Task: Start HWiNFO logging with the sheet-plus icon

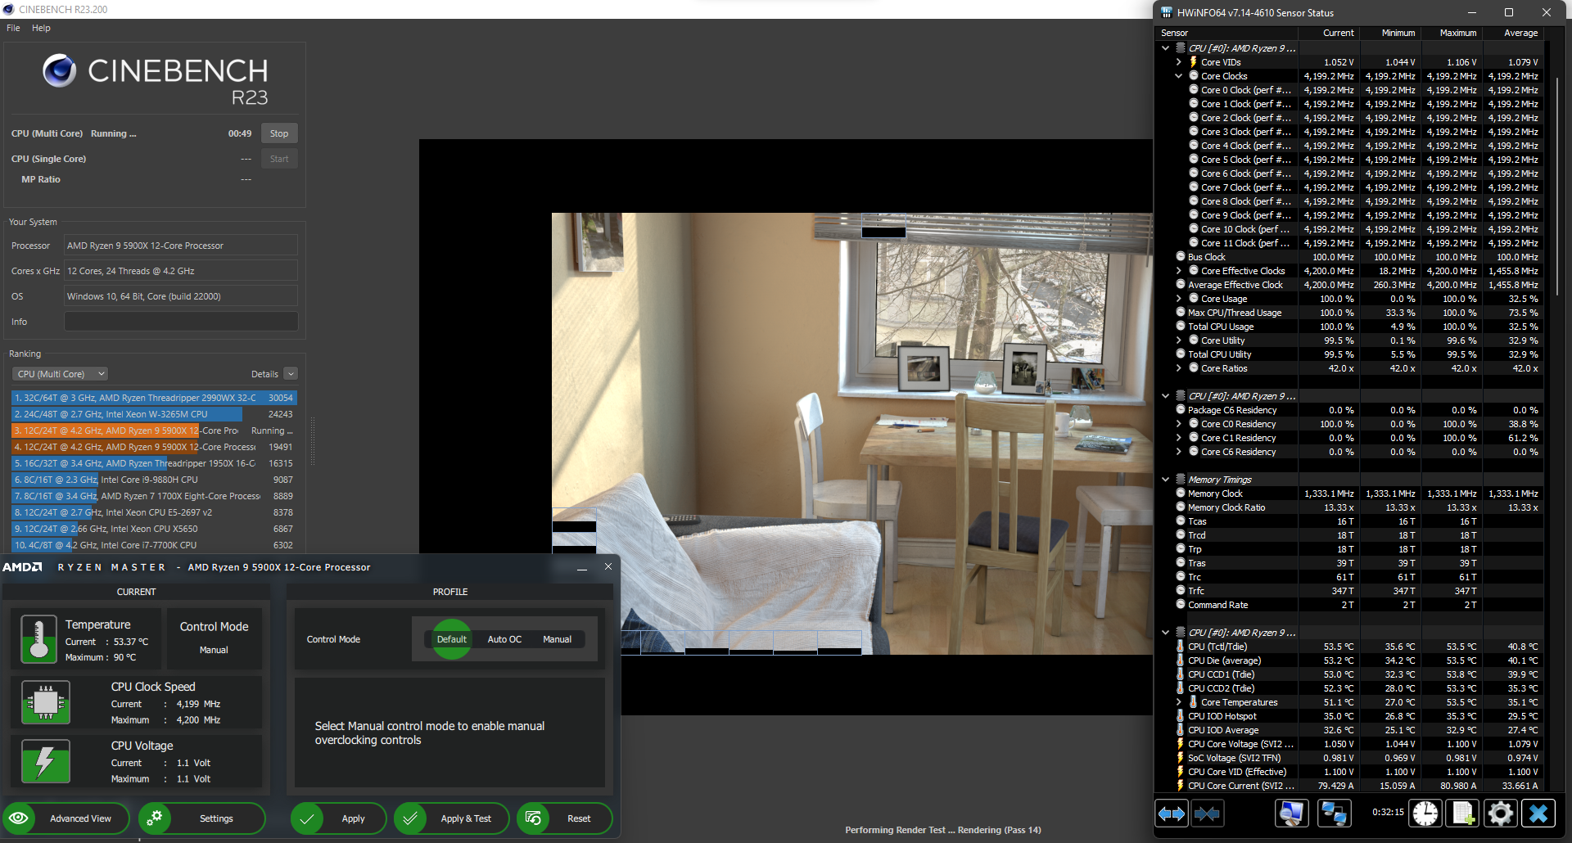Action: tap(1462, 814)
